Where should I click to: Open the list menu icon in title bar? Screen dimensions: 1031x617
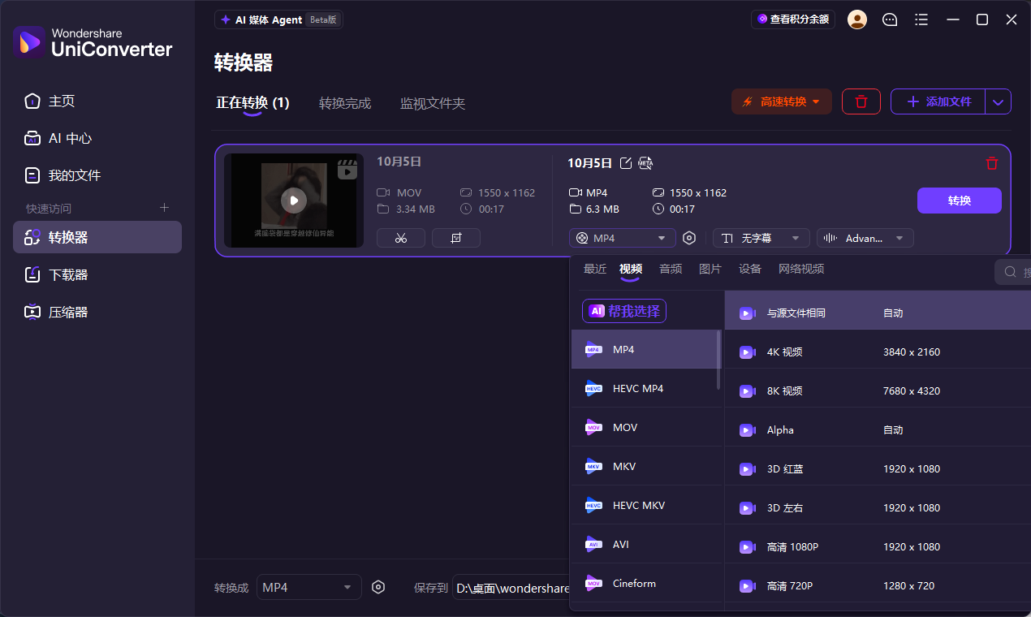(921, 19)
